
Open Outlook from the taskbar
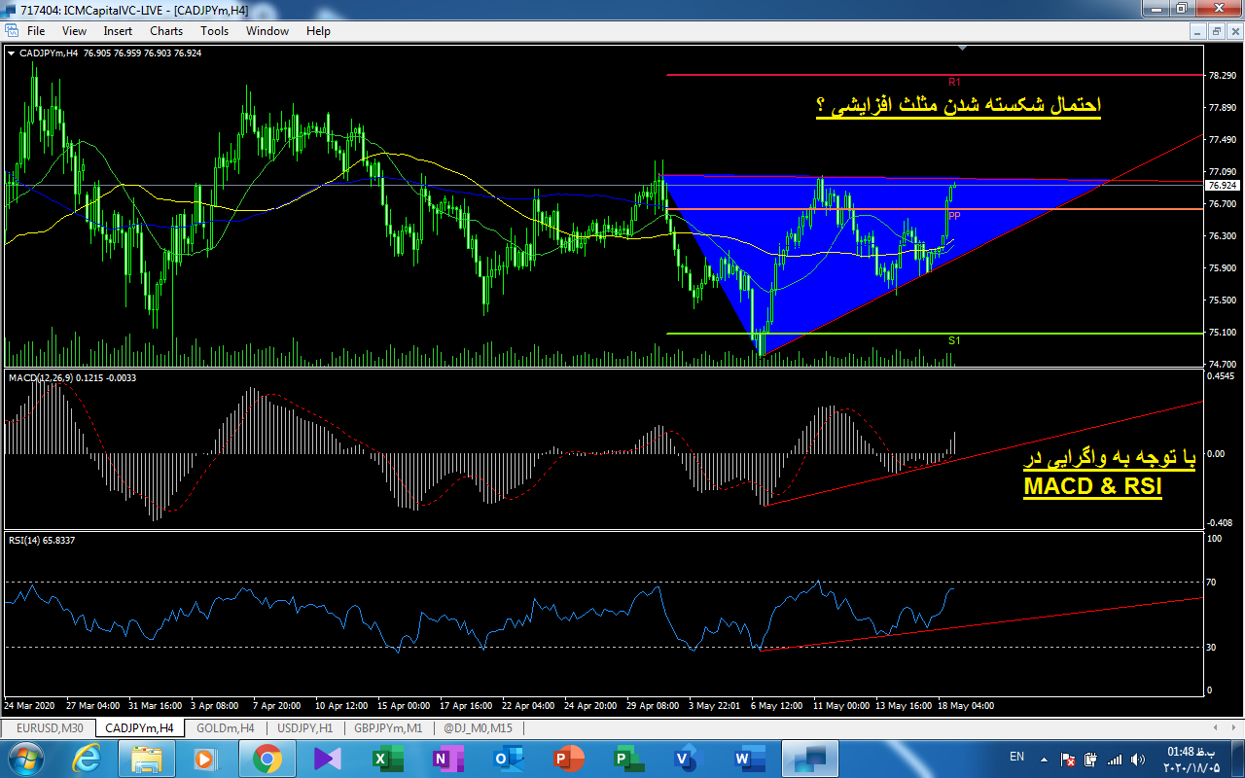[x=507, y=758]
